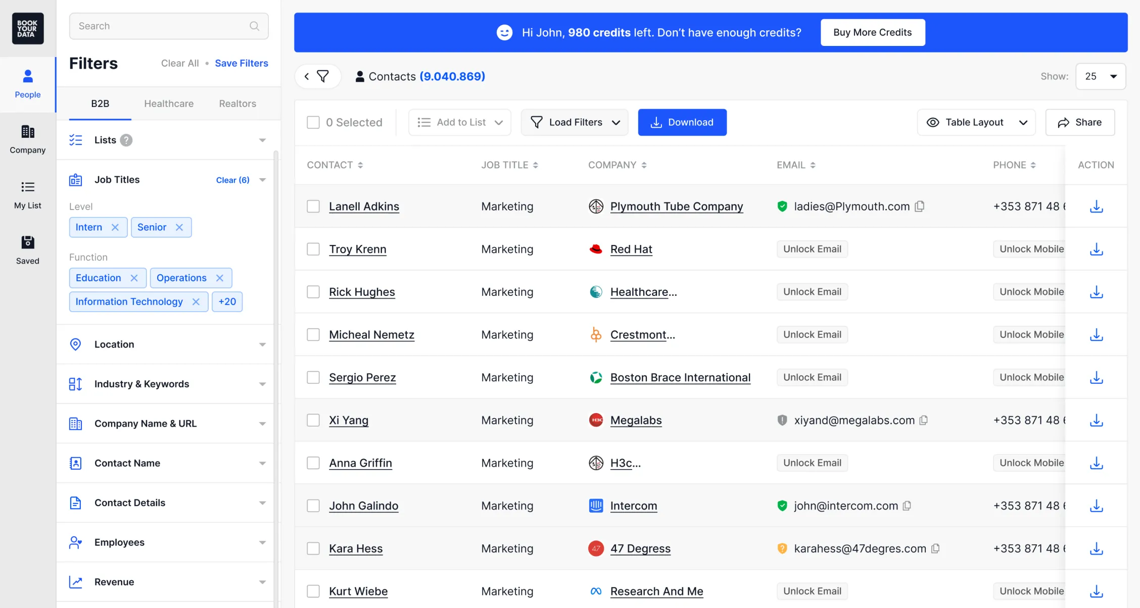Check the box for Kurt Wiebe
Viewport: 1140px width, 608px height.
point(313,591)
